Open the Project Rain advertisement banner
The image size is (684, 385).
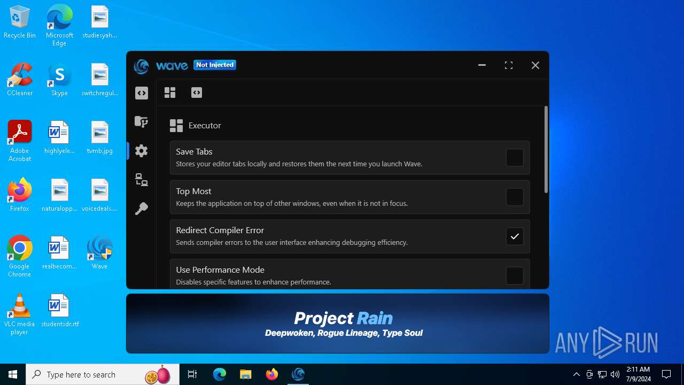338,324
